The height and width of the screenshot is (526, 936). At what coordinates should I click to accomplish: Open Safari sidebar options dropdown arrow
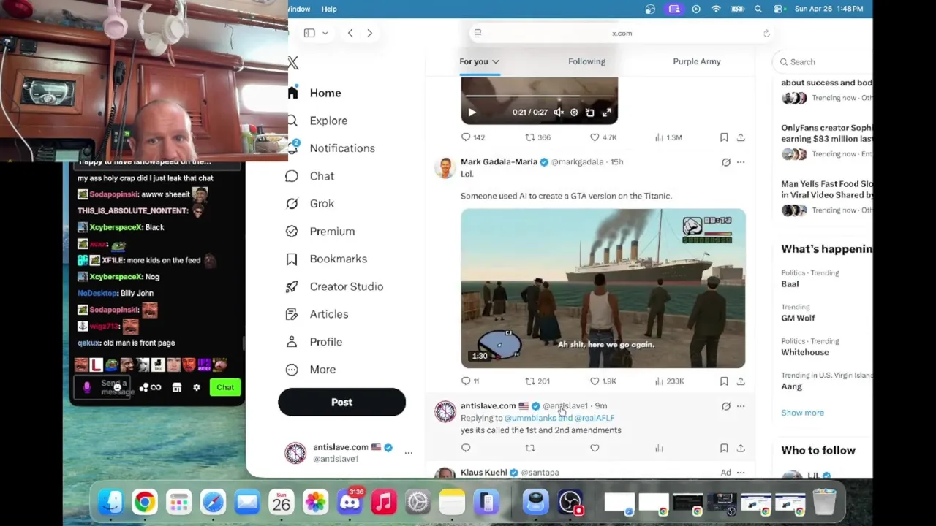[325, 33]
